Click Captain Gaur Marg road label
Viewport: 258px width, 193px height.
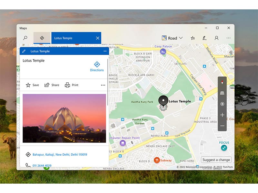coord(198,85)
